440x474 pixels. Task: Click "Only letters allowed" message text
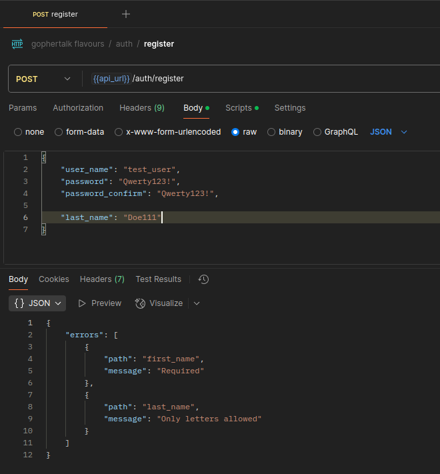point(209,419)
